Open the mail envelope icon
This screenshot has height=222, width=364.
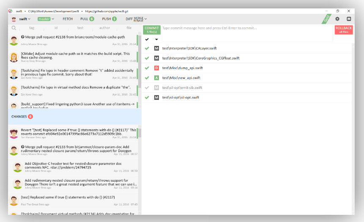[x=349, y=19]
